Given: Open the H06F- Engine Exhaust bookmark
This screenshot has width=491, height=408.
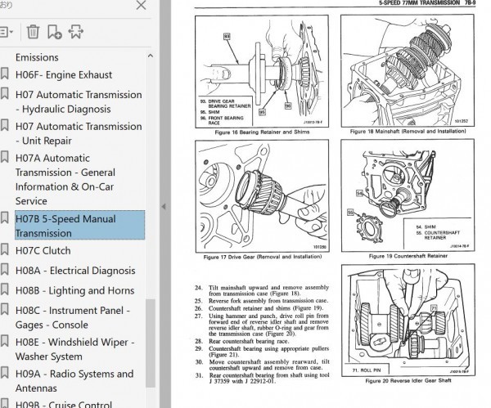Looking at the screenshot, I should click(64, 74).
